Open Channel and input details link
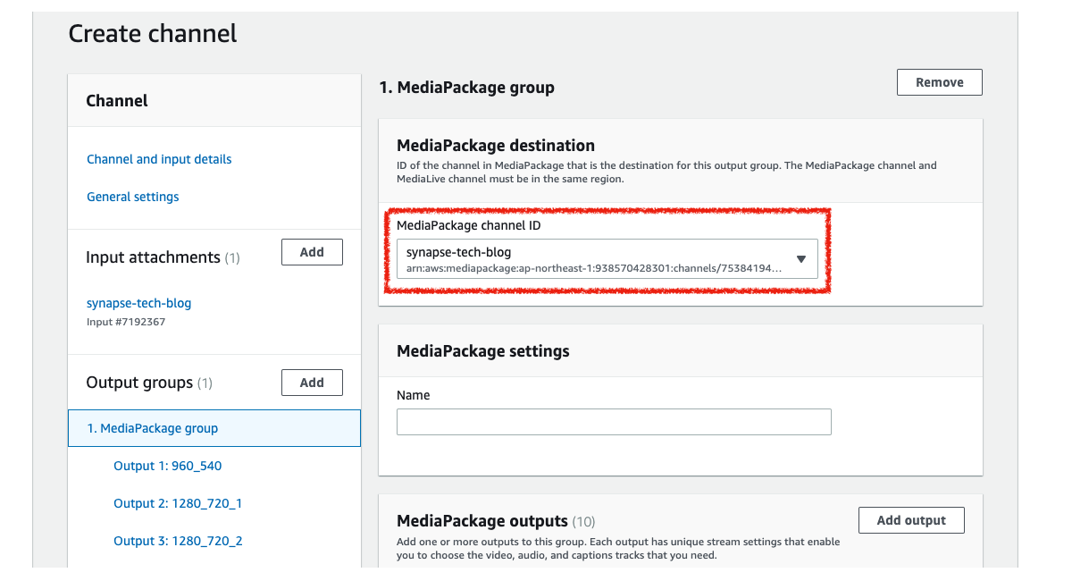The width and height of the screenshot is (1072, 581). [x=159, y=159]
